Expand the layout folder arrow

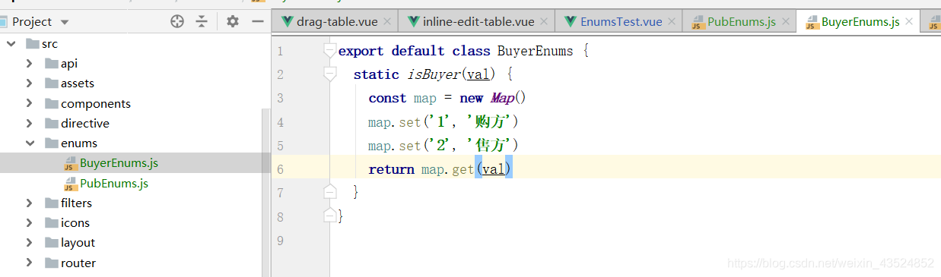point(29,243)
